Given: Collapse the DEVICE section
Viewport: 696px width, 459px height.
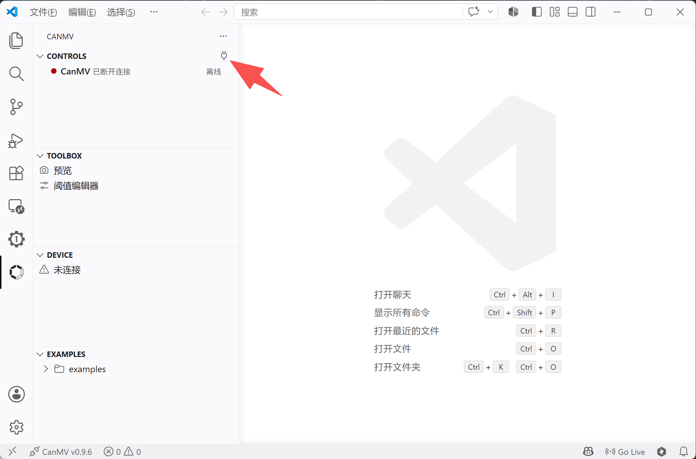Looking at the screenshot, I should [x=40, y=255].
